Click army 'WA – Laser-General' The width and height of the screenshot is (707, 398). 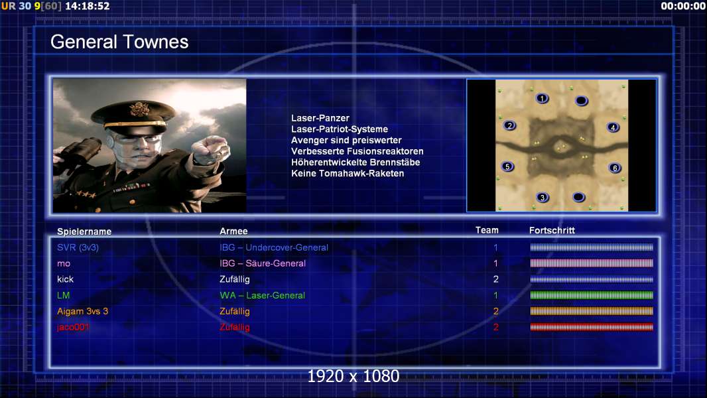262,295
